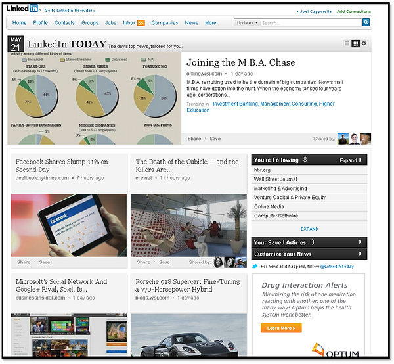The image size is (394, 364).
Task: Click the blue search magnifier button
Action: point(366,22)
